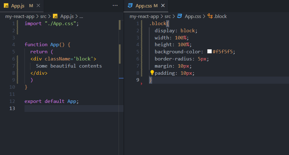
Task: Expand my-react-app breadcrumb in left editor
Action: pos(20,16)
